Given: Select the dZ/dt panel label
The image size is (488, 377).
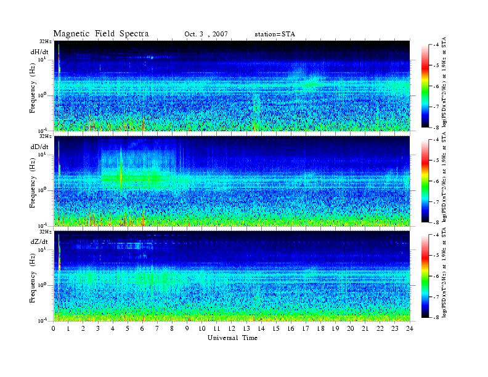Looking at the screenshot, I should pos(39,241).
